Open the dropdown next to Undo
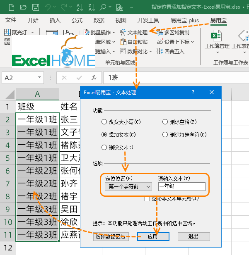249x255 pixels. click(54, 7)
